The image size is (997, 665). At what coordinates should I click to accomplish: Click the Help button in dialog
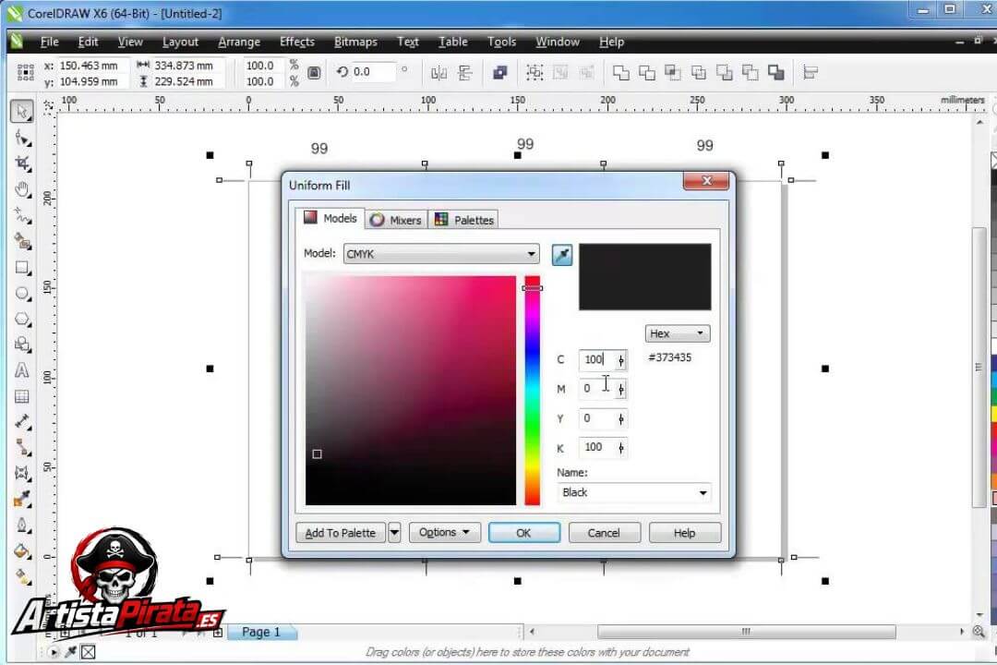click(685, 533)
